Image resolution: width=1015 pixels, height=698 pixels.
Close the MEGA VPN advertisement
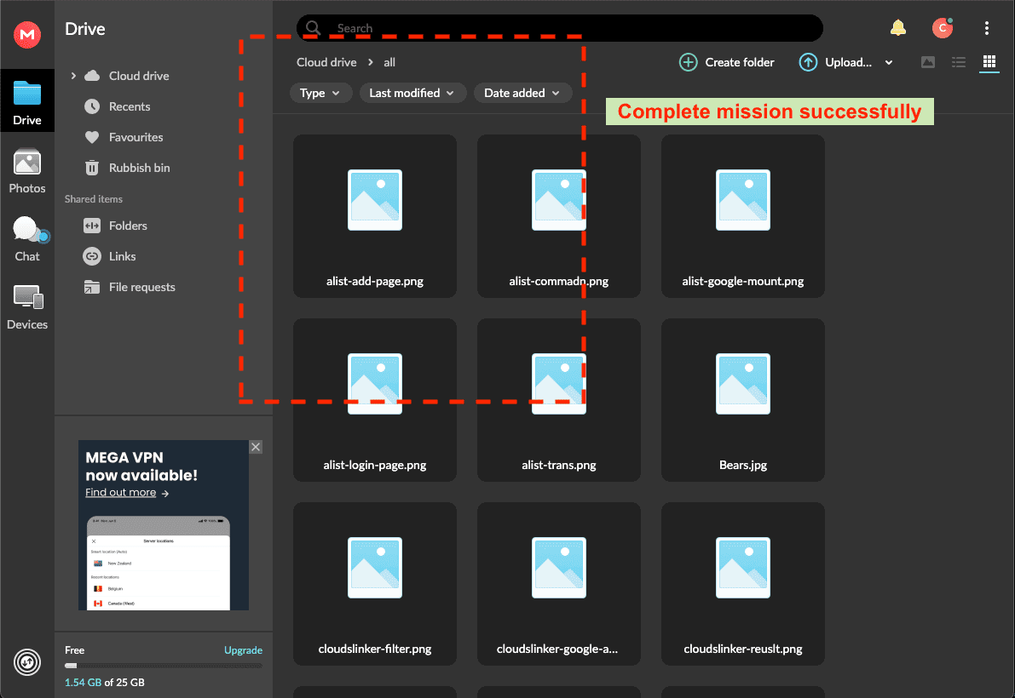pyautogui.click(x=257, y=447)
